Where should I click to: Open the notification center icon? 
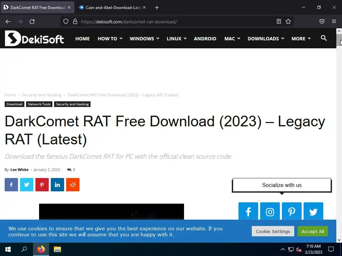(331, 249)
